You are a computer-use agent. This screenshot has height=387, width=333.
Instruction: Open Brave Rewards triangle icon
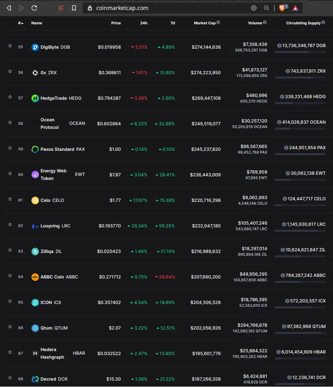(295, 8)
